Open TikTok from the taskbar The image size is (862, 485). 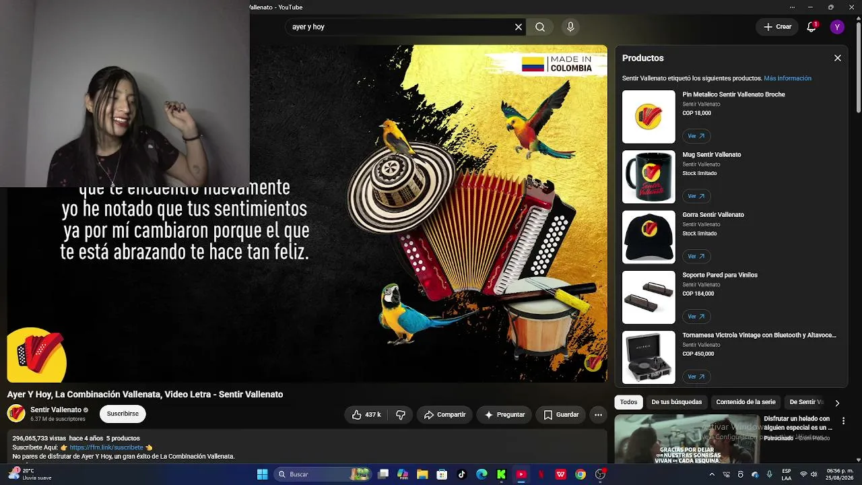tap(461, 474)
